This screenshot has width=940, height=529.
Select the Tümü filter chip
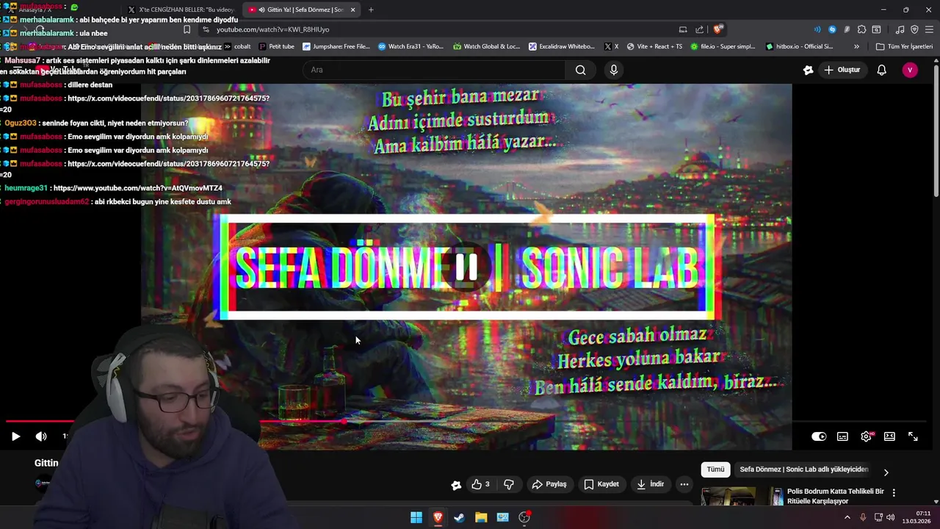(x=715, y=469)
